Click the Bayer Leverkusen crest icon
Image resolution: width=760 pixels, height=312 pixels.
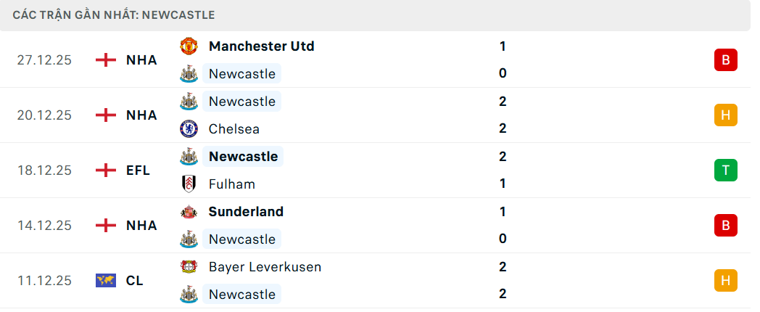[x=189, y=267]
